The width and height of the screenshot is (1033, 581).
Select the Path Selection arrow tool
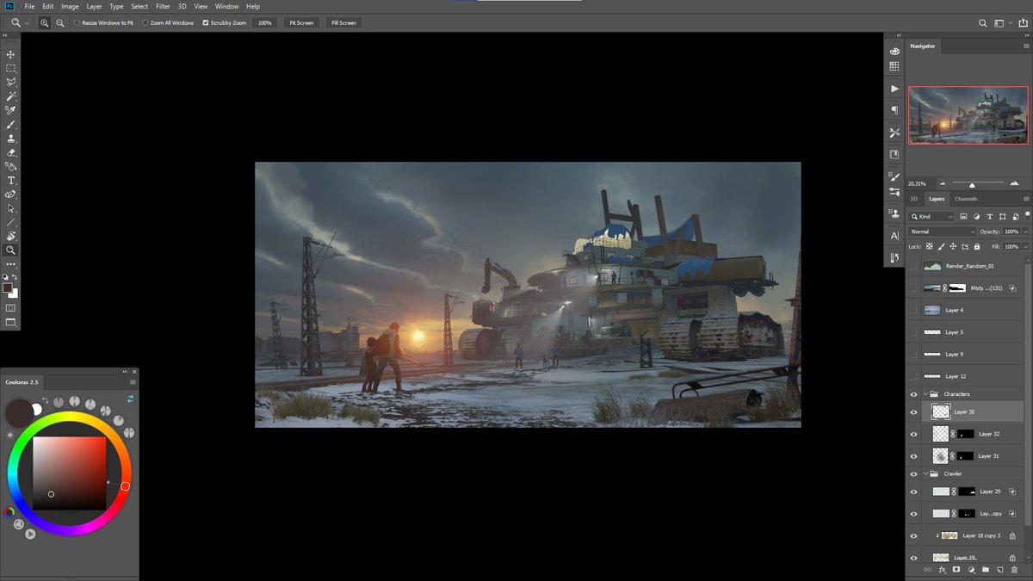pyautogui.click(x=11, y=208)
